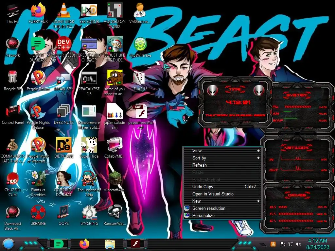Select the BE JUST LIKE THE DUDE! icon
The height and width of the screenshot is (251, 335).
(x=115, y=50)
